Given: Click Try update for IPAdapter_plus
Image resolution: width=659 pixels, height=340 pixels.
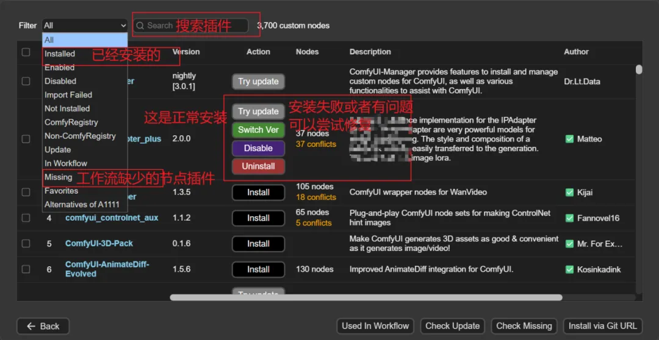Looking at the screenshot, I should [259, 112].
